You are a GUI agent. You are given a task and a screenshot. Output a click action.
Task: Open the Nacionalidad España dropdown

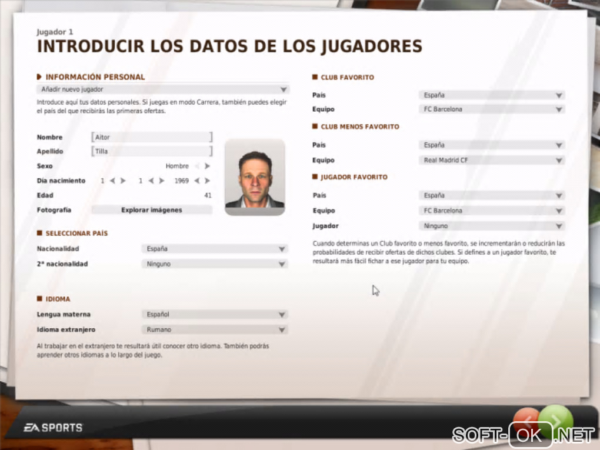[x=215, y=249]
